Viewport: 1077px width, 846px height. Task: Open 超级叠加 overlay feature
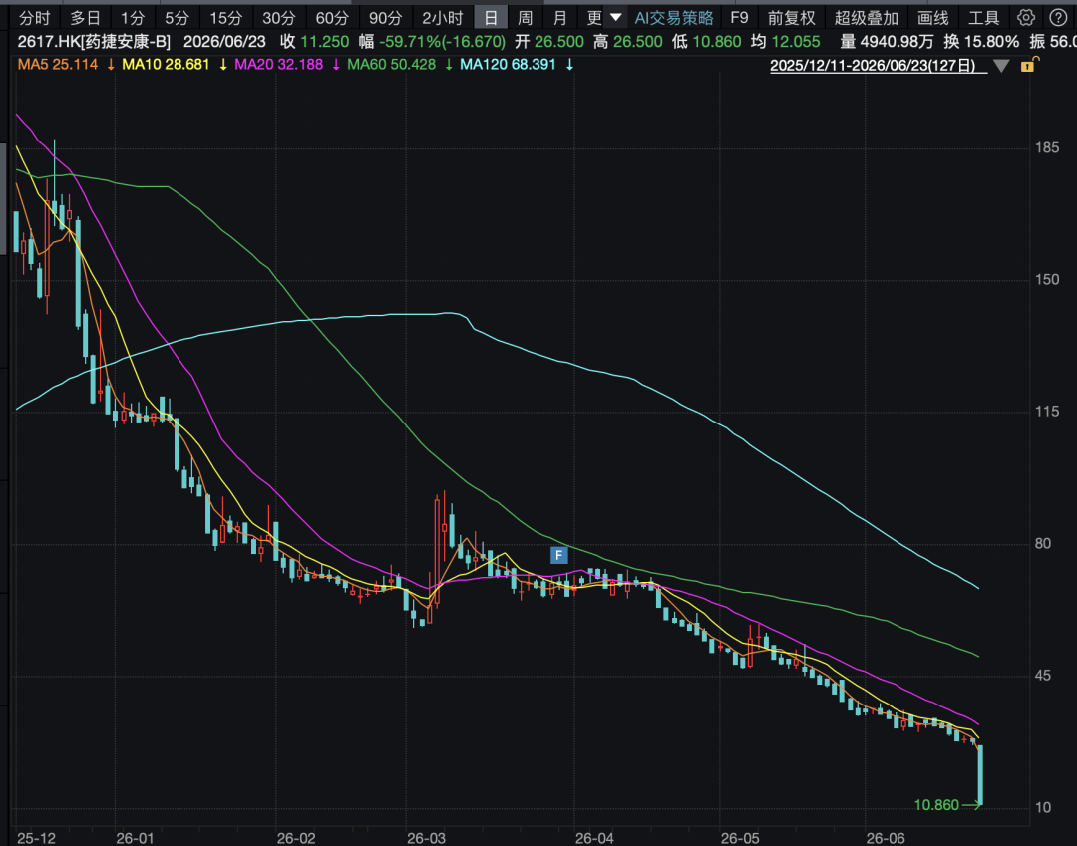pyautogui.click(x=867, y=18)
